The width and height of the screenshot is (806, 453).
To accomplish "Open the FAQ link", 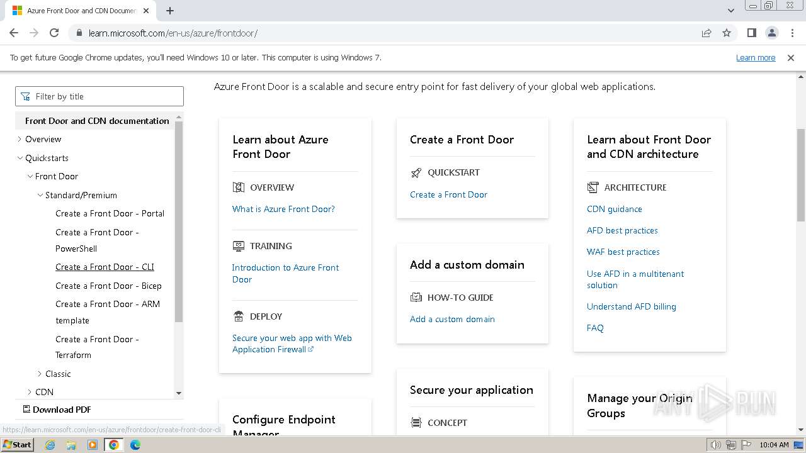I will tap(595, 328).
